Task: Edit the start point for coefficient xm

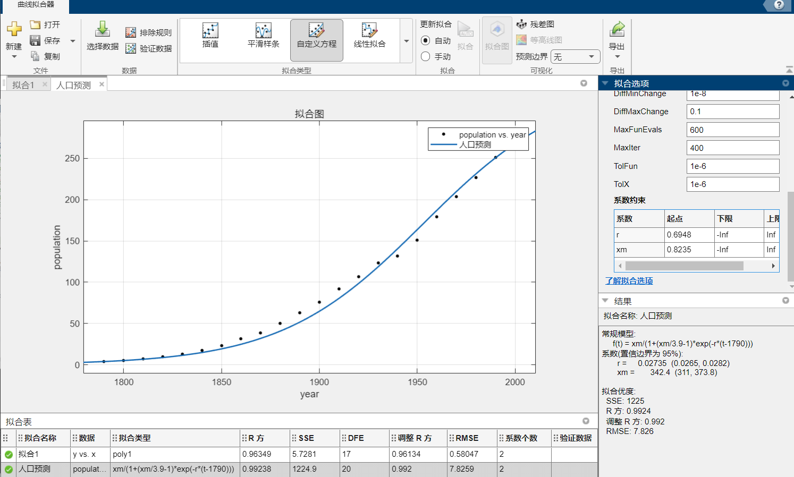Action: pos(689,250)
